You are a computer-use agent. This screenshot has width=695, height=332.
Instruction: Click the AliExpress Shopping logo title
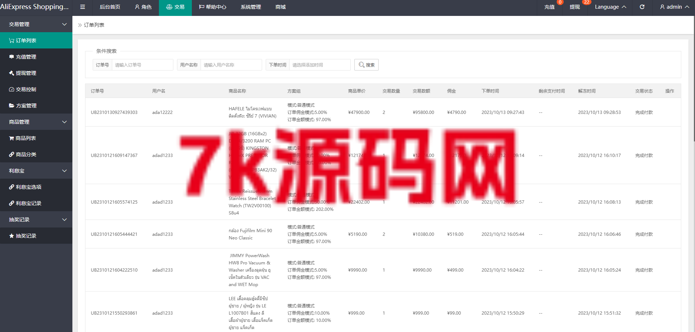(34, 7)
